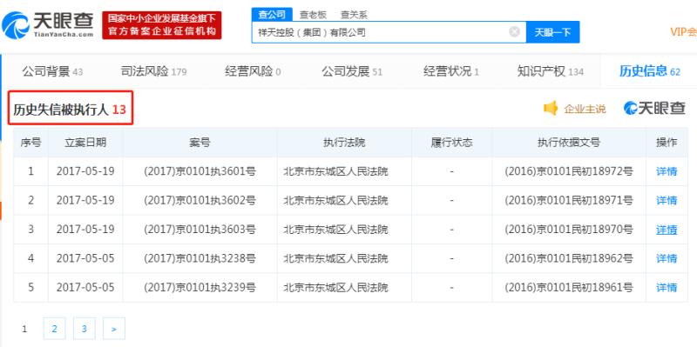697x347 pixels.
Task: Click the 执行依据文号 column header
Action: [x=569, y=143]
